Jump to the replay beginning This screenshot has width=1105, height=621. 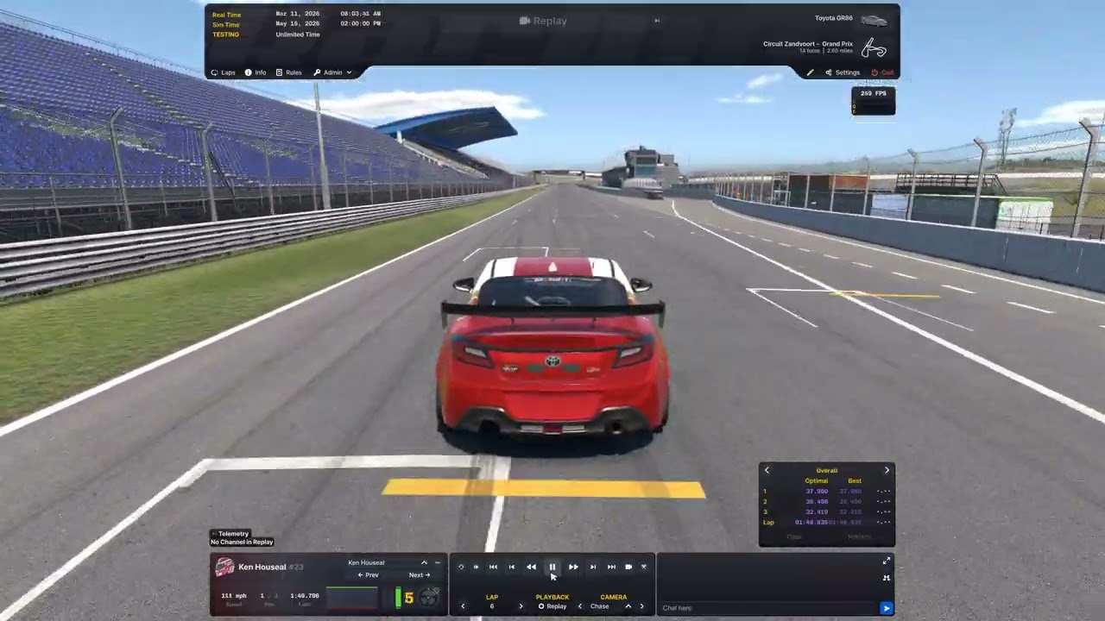(493, 567)
